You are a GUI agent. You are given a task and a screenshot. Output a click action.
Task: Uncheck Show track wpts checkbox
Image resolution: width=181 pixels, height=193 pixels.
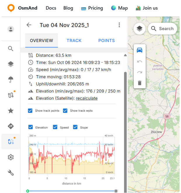click(x=65, y=111)
